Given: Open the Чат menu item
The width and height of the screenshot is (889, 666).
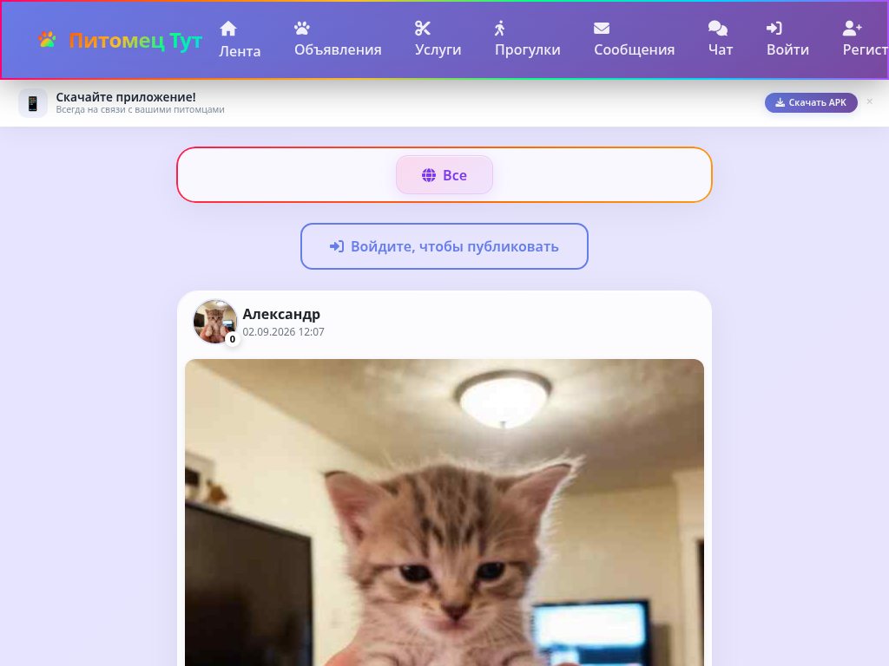Looking at the screenshot, I should pos(721,40).
